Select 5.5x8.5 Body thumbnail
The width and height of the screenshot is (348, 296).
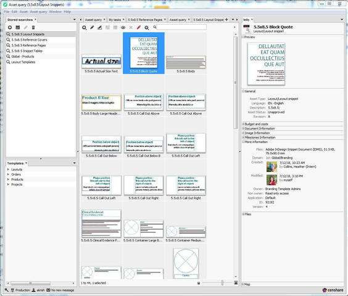tap(186, 62)
